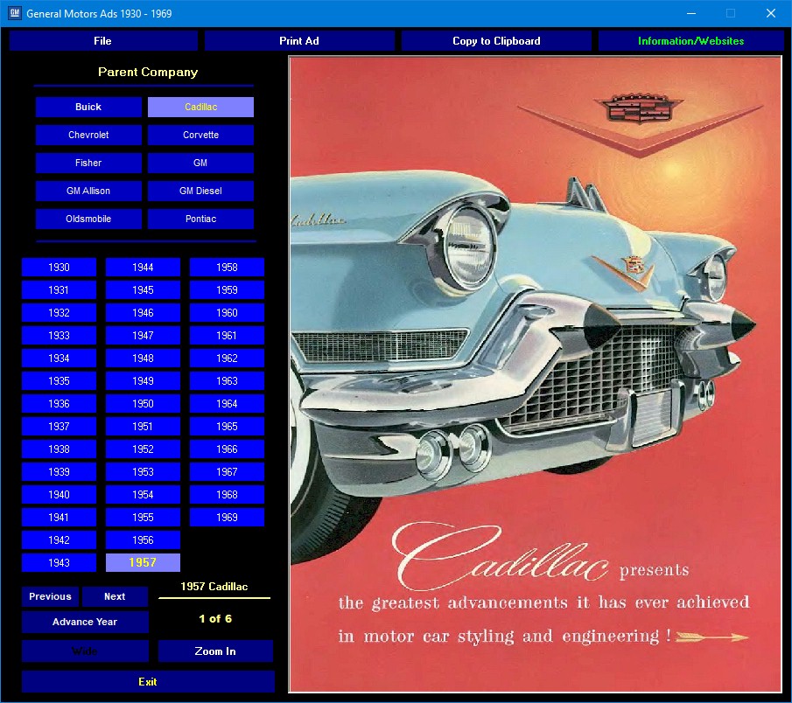Go to year 1959
The height and width of the screenshot is (703, 792).
[x=227, y=290]
